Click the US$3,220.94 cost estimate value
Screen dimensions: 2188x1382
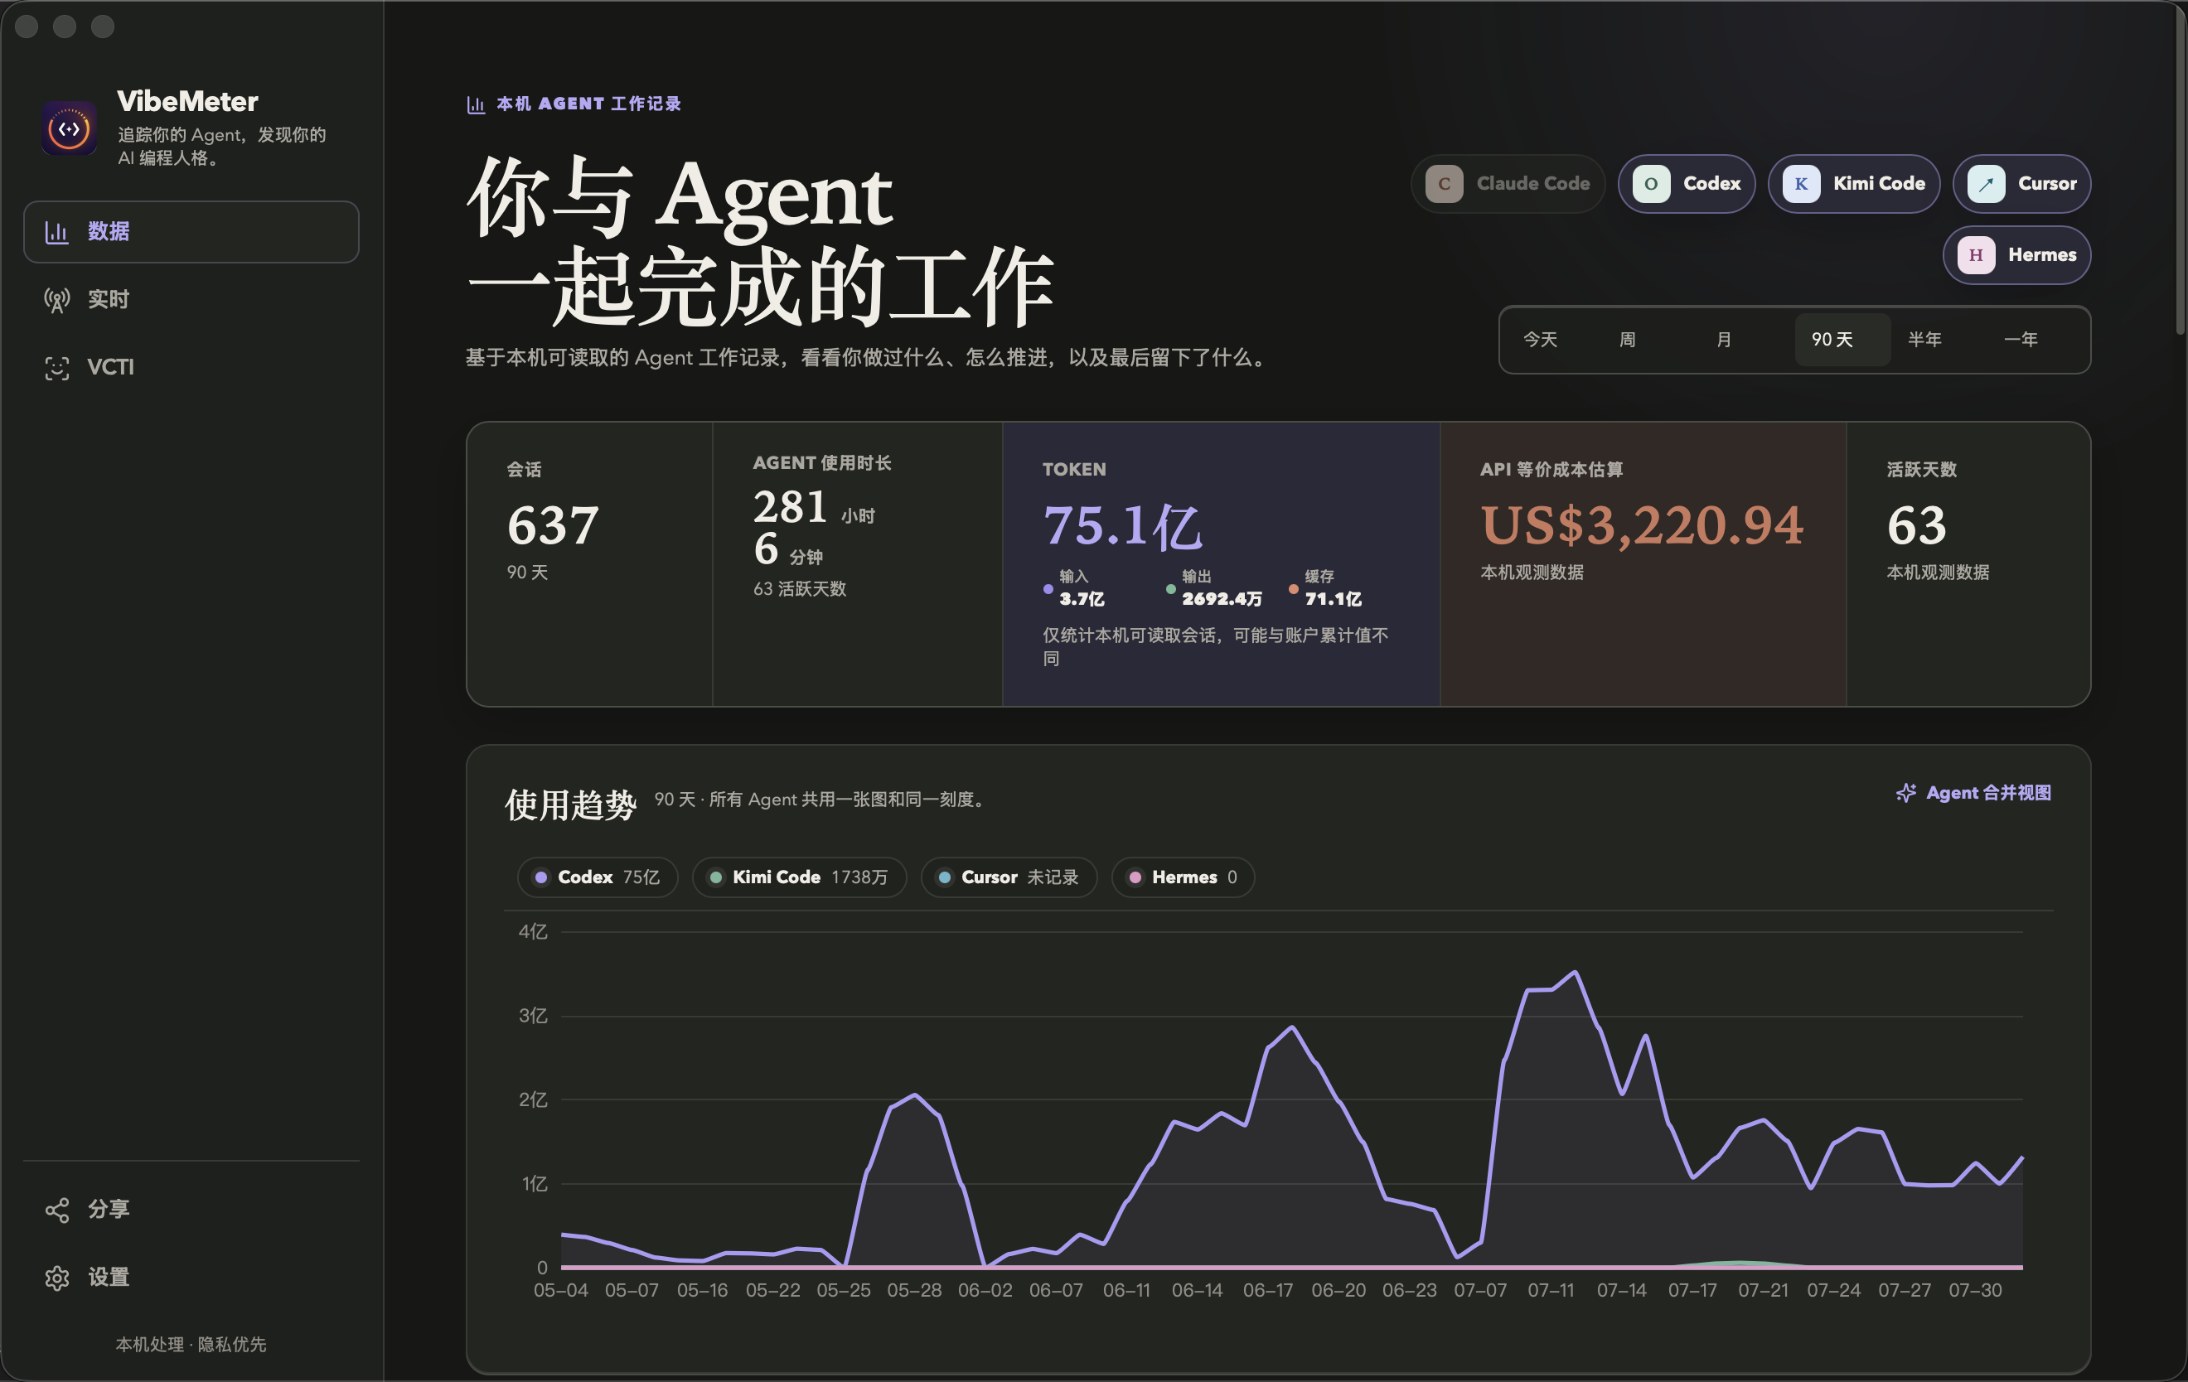(x=1642, y=525)
